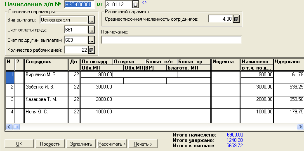This screenshot has height=151, width=304.
Task: Select employee Зобенко Я. В.
Action: [x=46, y=90]
